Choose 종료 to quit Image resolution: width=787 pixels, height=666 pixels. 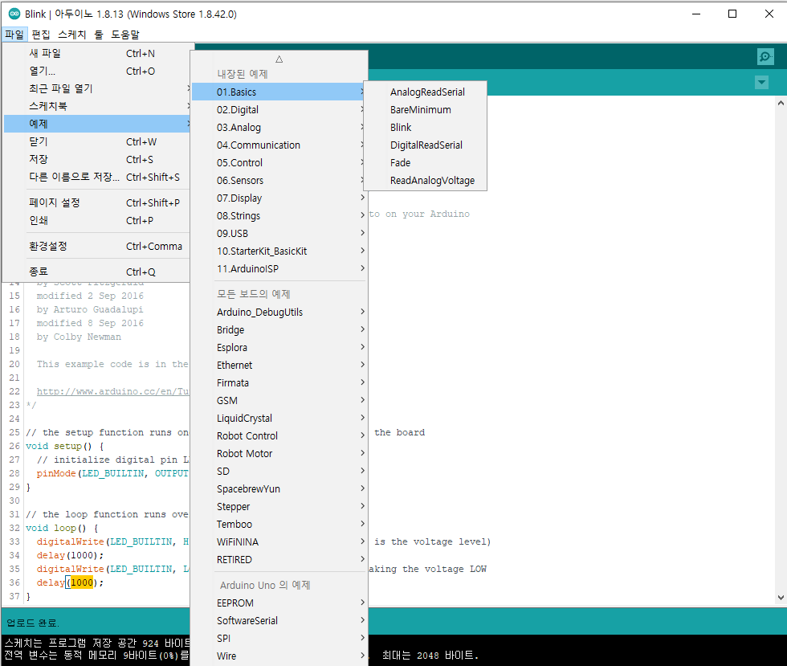click(x=97, y=272)
